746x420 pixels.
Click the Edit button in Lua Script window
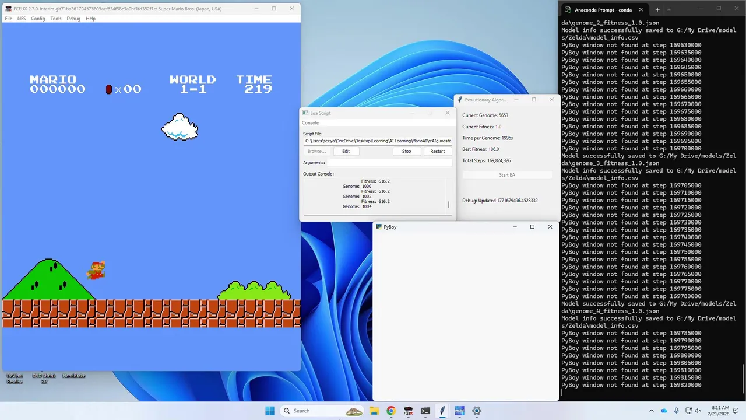pos(346,151)
